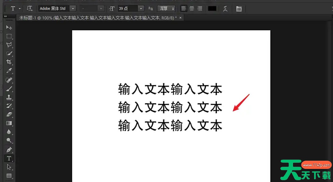This screenshot has height=182, width=333.
Task: Select the Eraser tool
Action: [x=9, y=115]
